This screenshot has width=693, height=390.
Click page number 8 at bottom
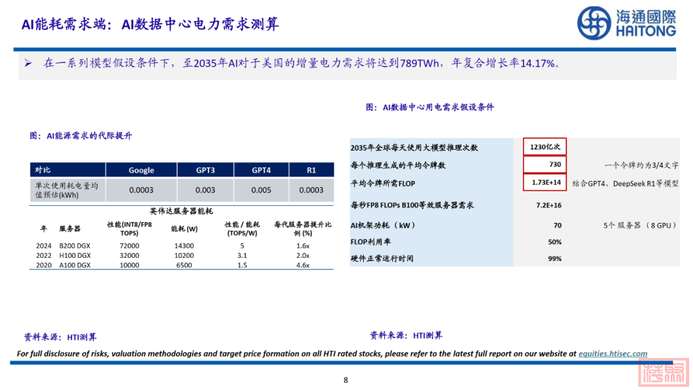tap(346, 380)
